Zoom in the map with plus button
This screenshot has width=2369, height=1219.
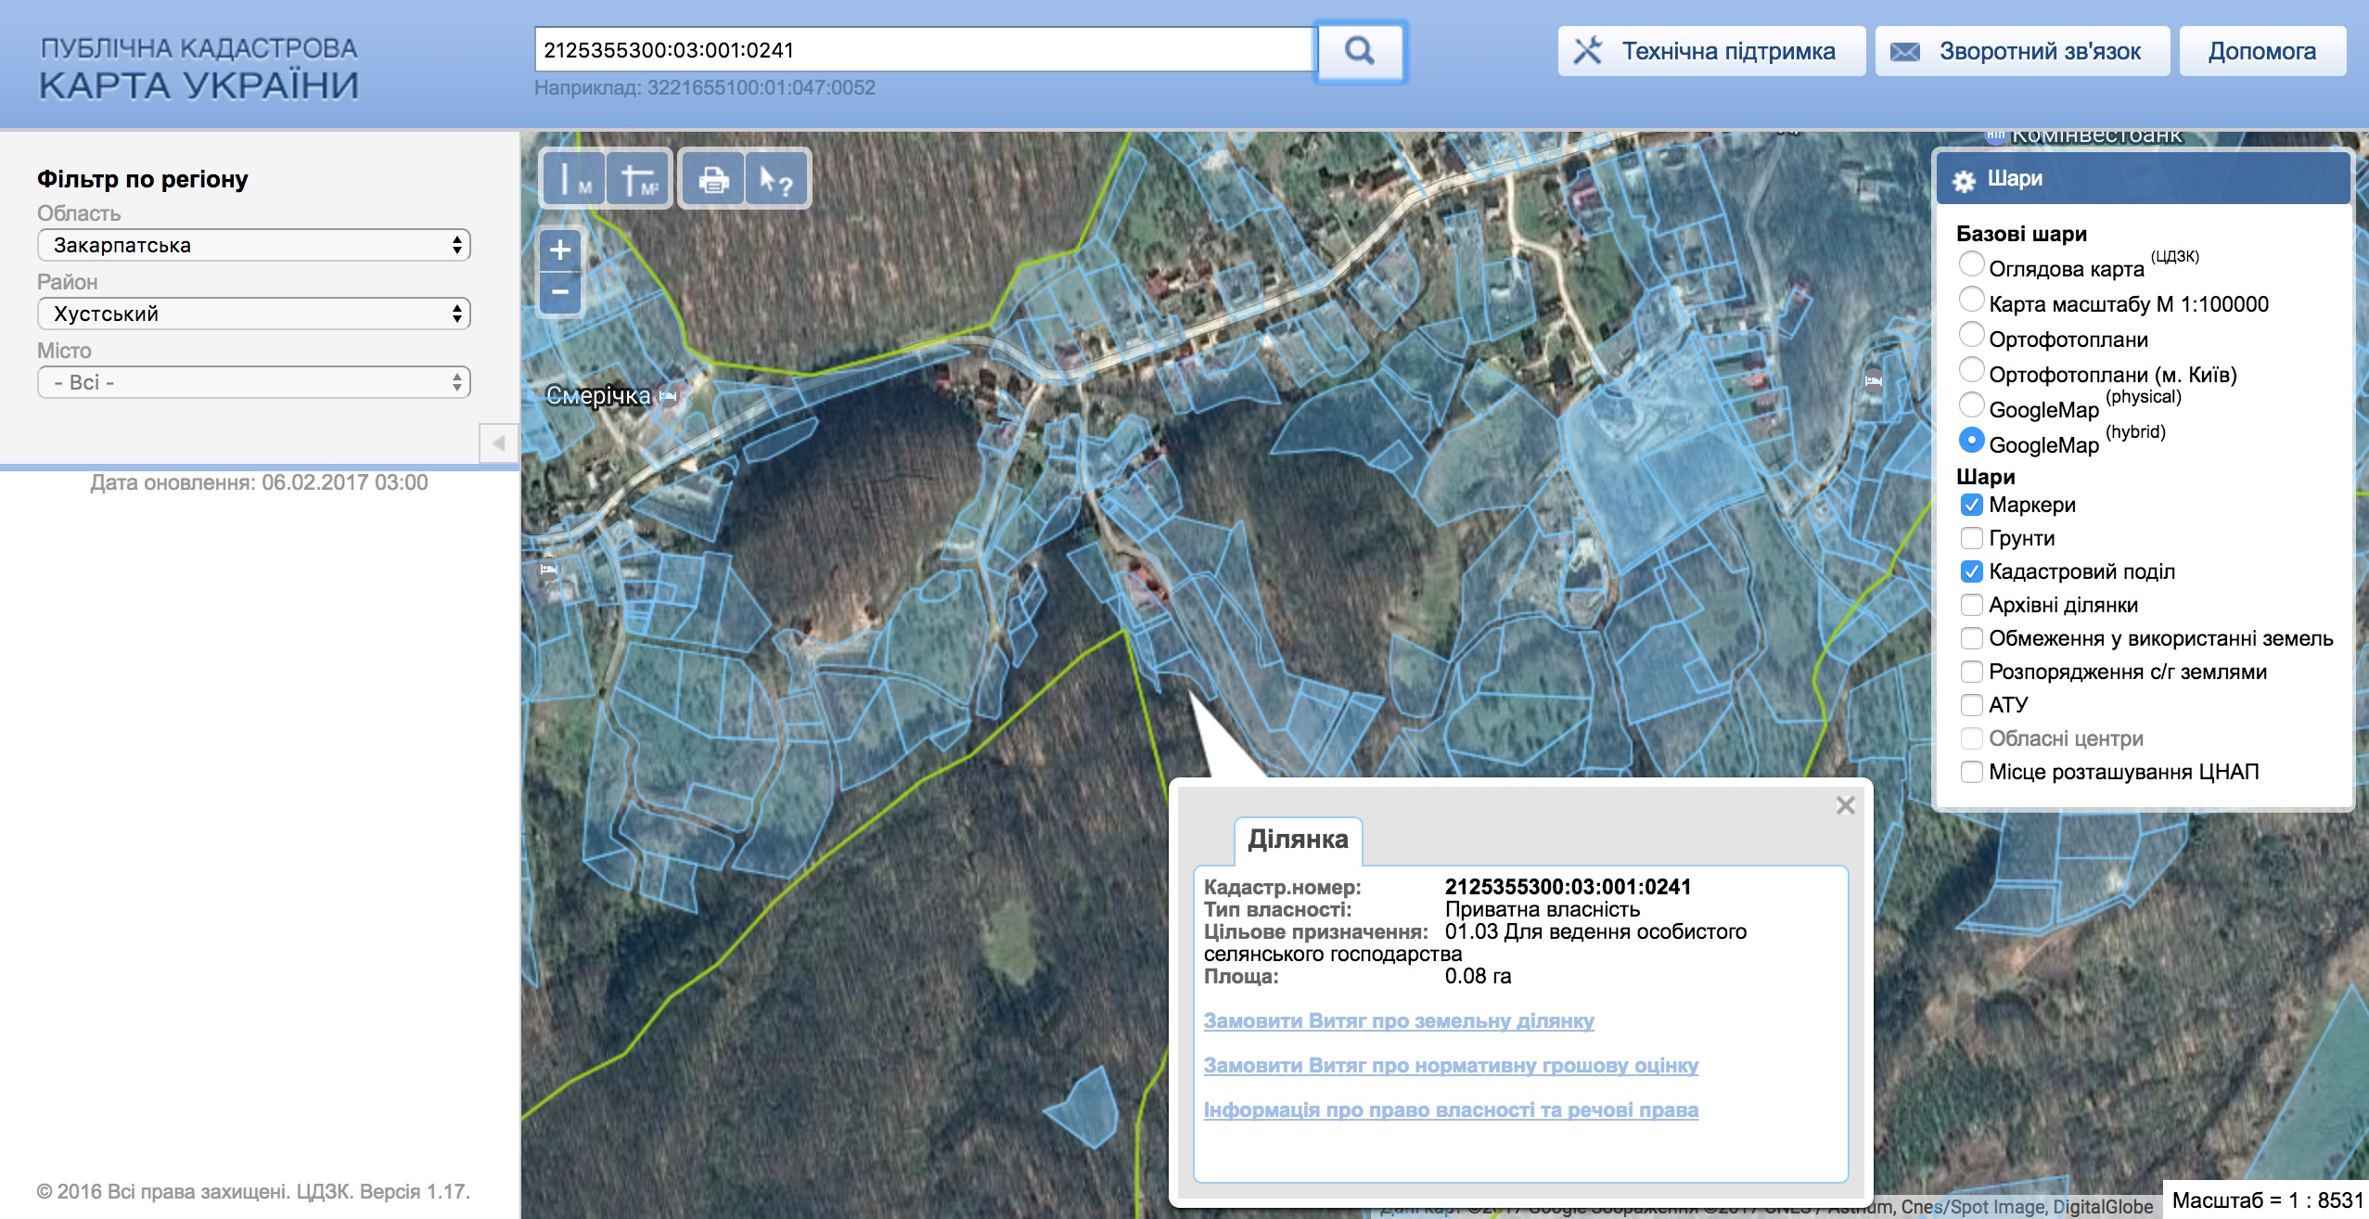click(560, 250)
